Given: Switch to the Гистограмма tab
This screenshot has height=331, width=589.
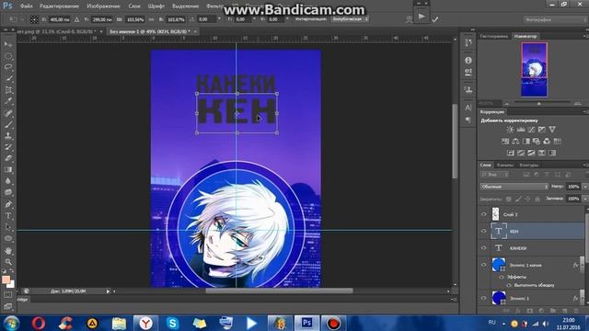Looking at the screenshot, I should point(493,36).
